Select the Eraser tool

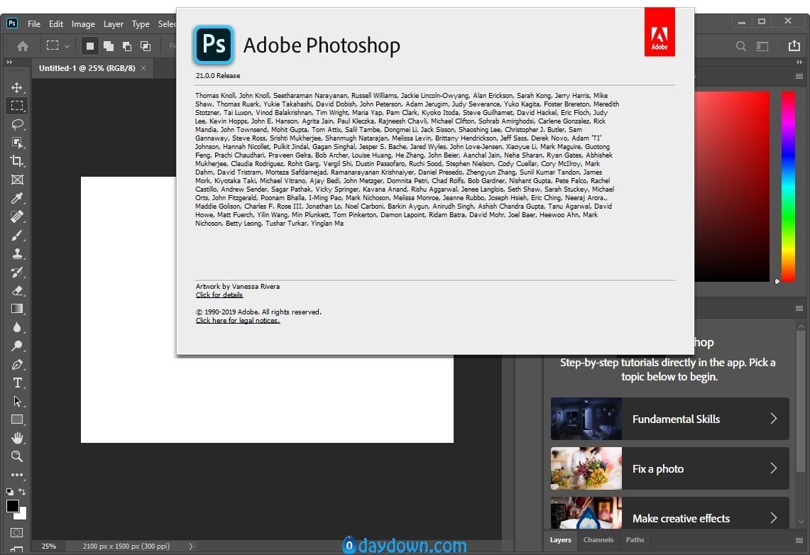tap(17, 290)
